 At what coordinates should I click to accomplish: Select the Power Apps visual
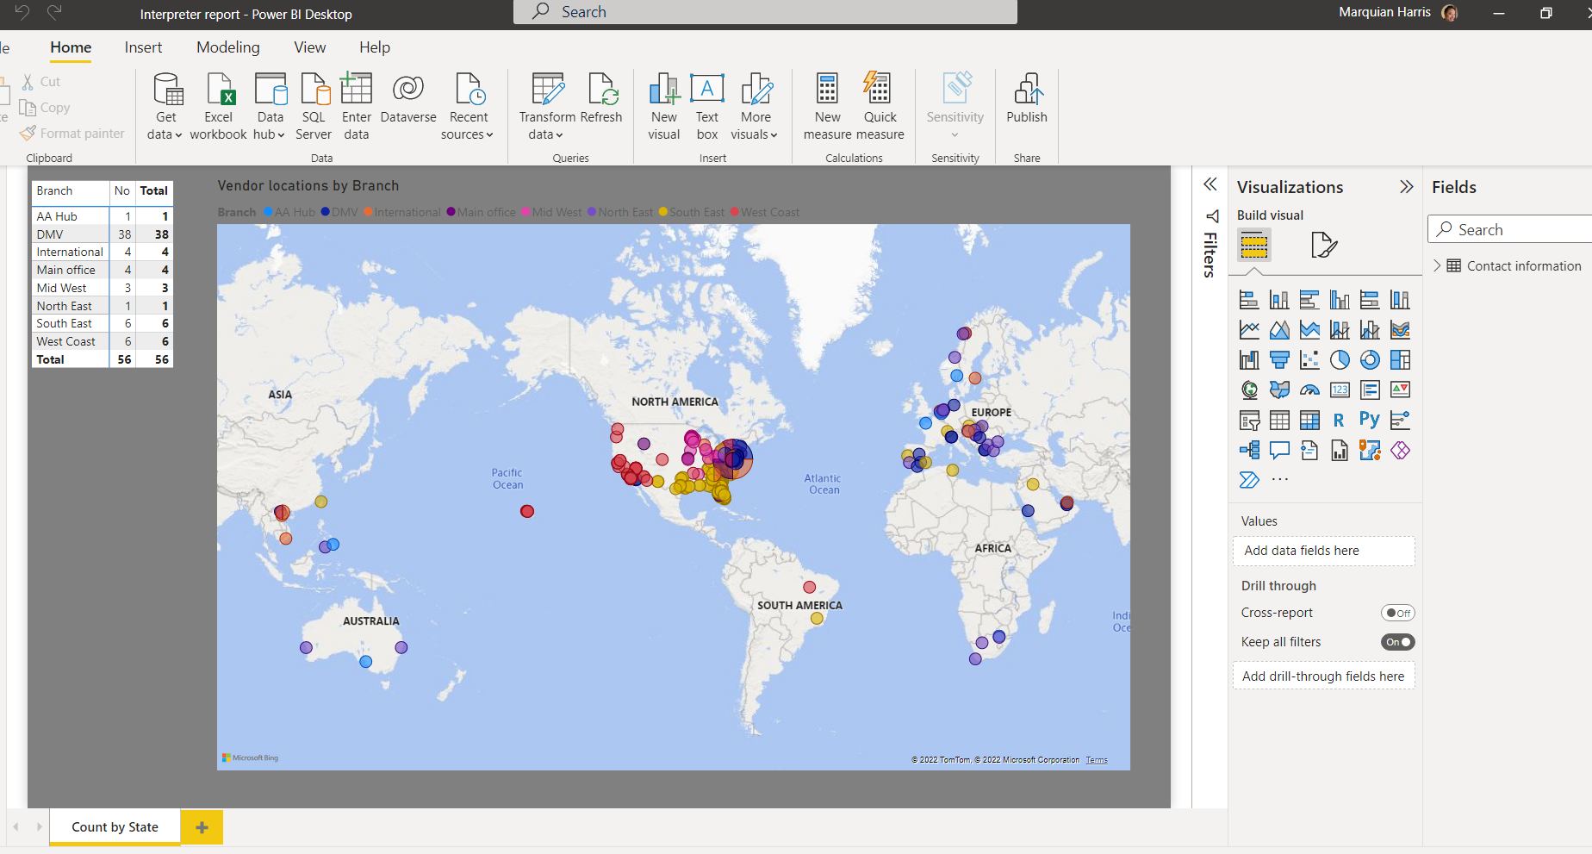click(x=1400, y=450)
